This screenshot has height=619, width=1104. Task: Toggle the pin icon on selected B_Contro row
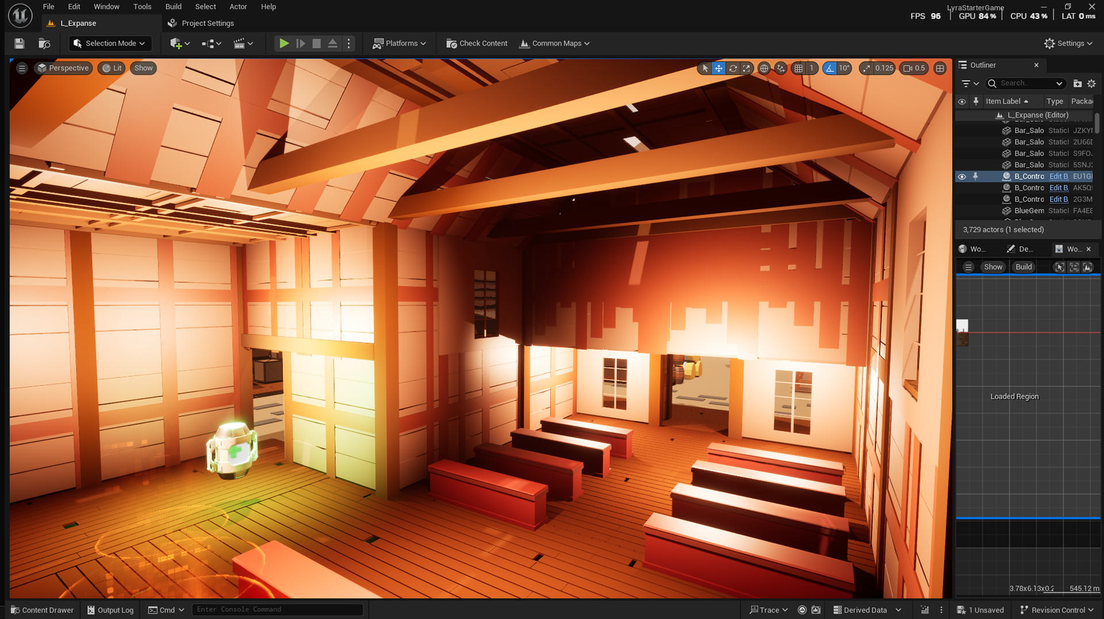click(975, 177)
